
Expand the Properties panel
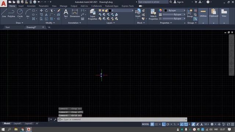(166, 23)
